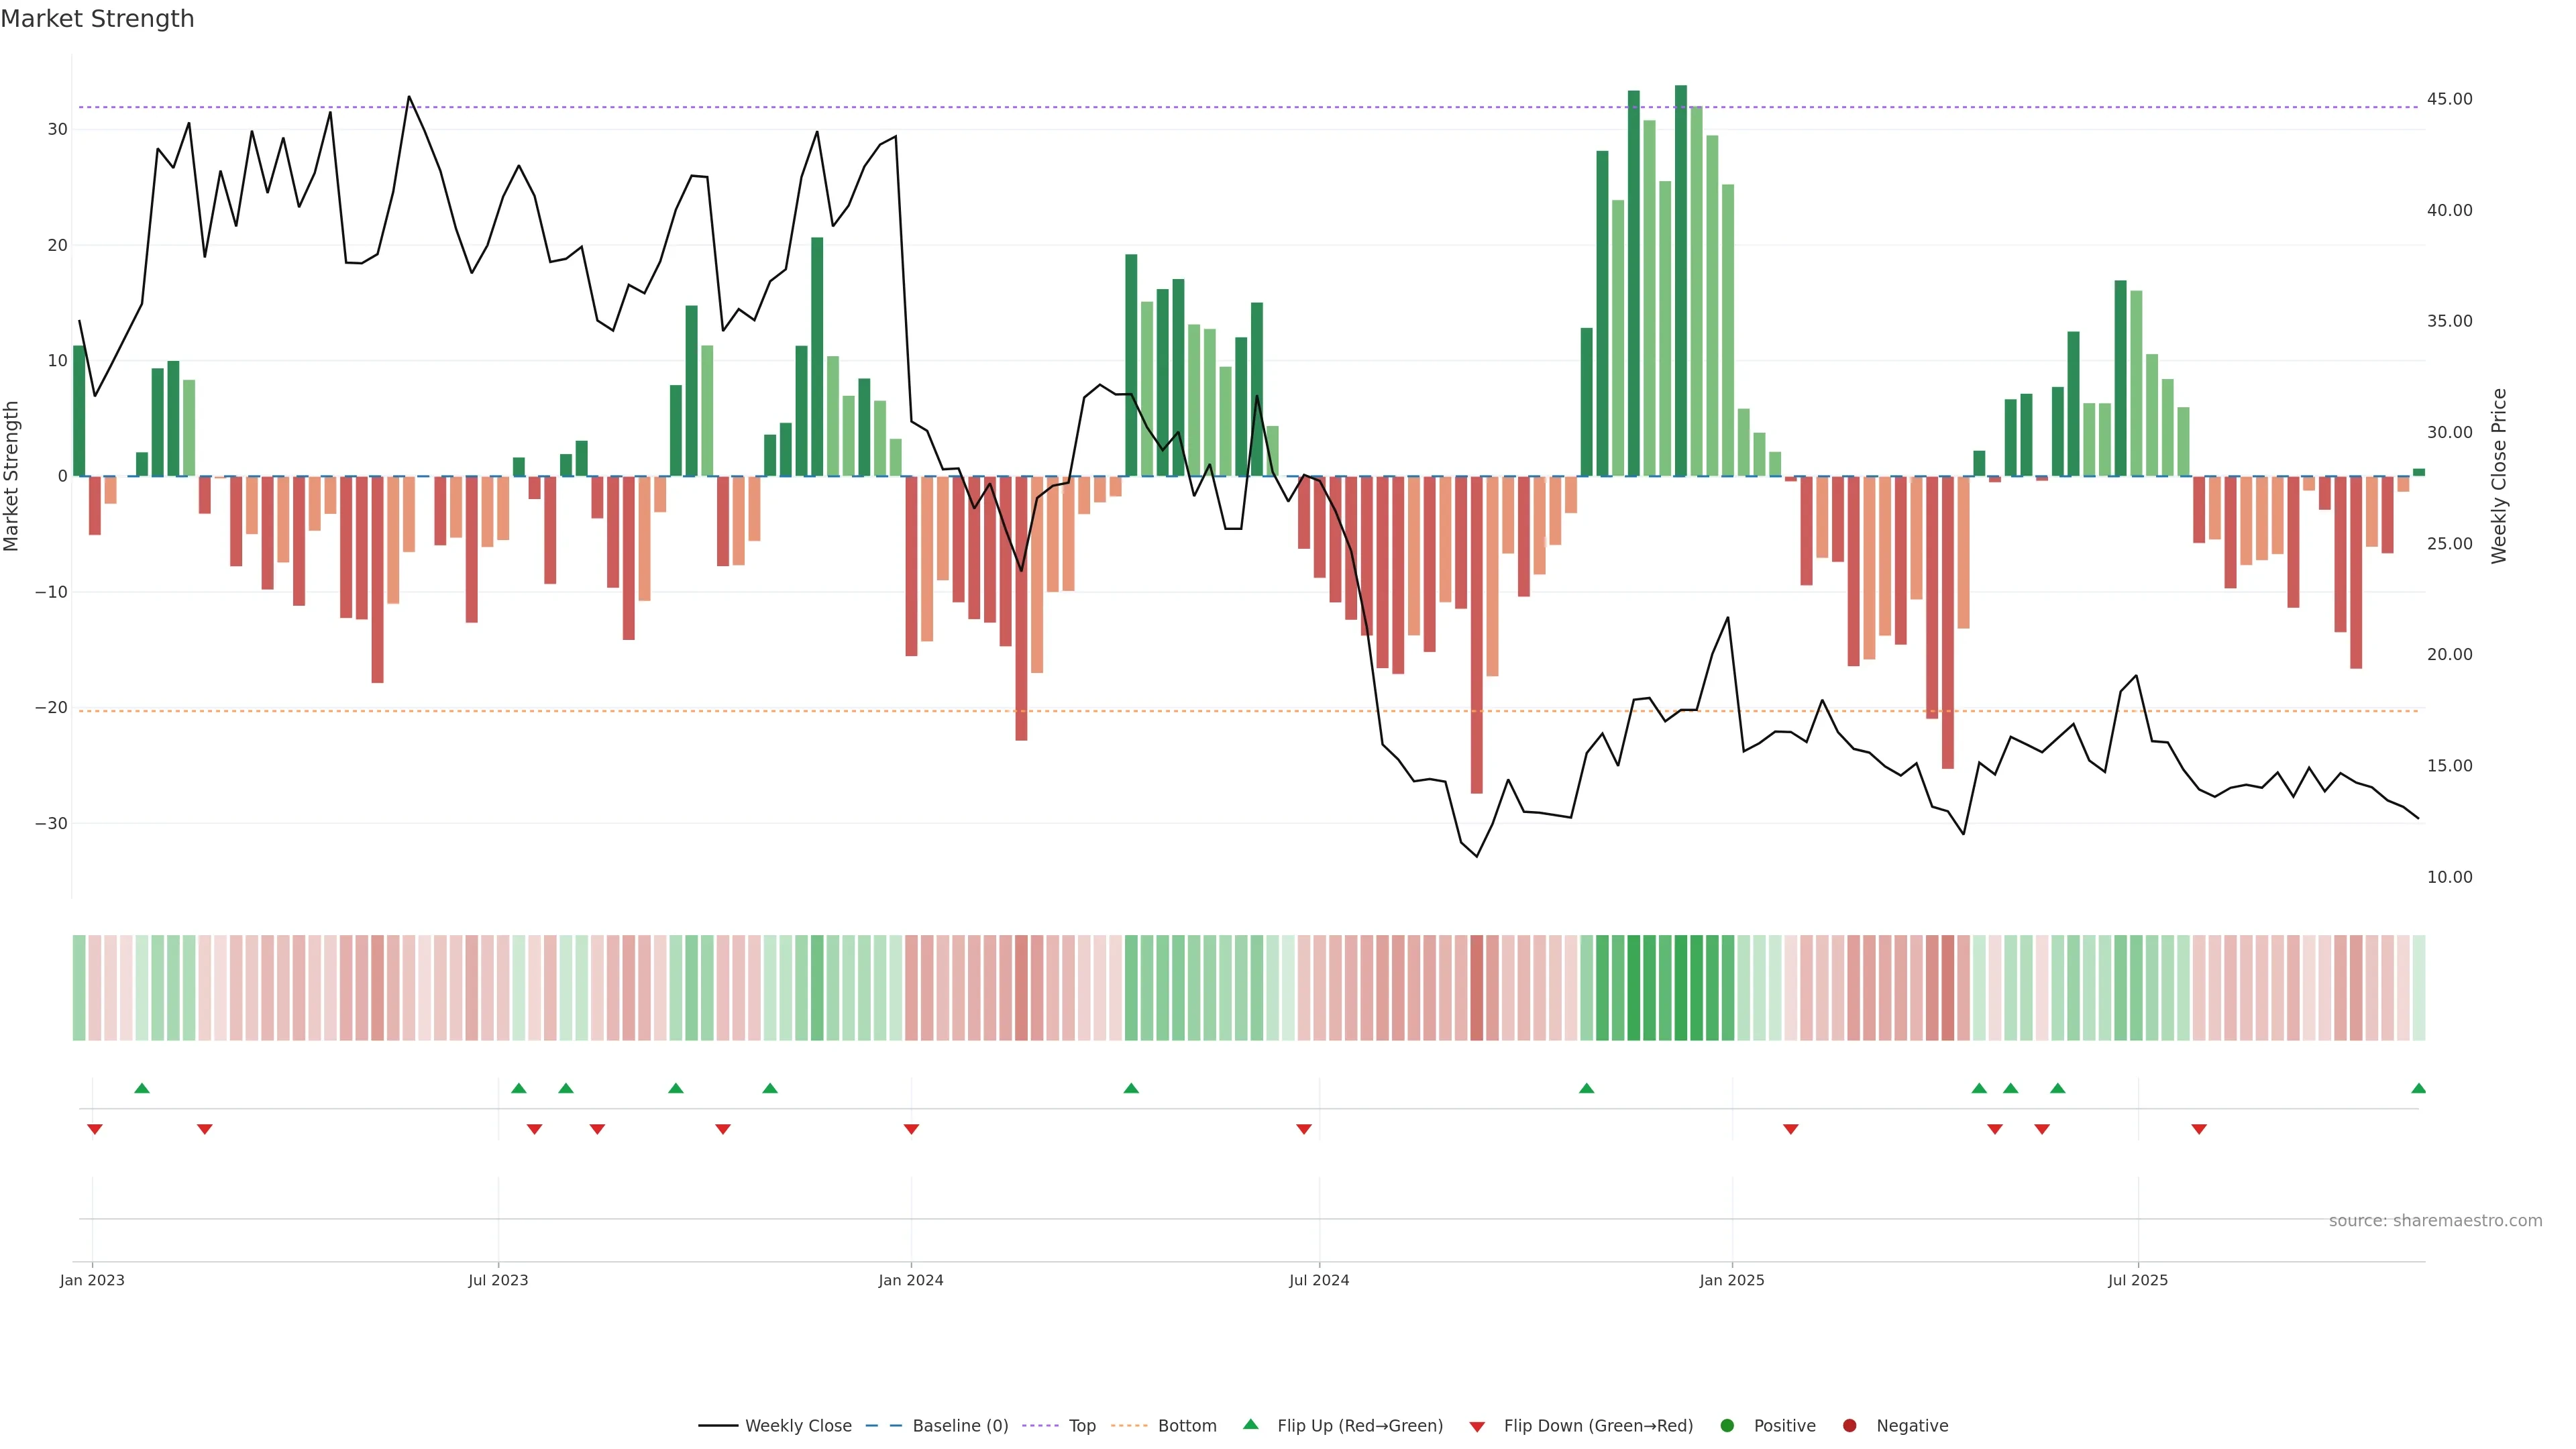Click the Market Strength chart title

click(x=98, y=19)
